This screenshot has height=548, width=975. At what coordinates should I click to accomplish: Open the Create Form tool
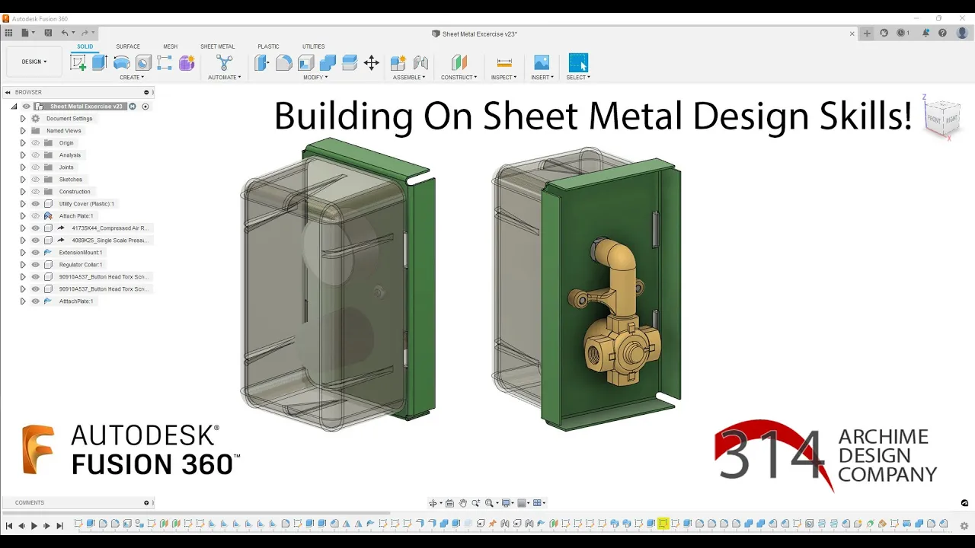[187, 62]
